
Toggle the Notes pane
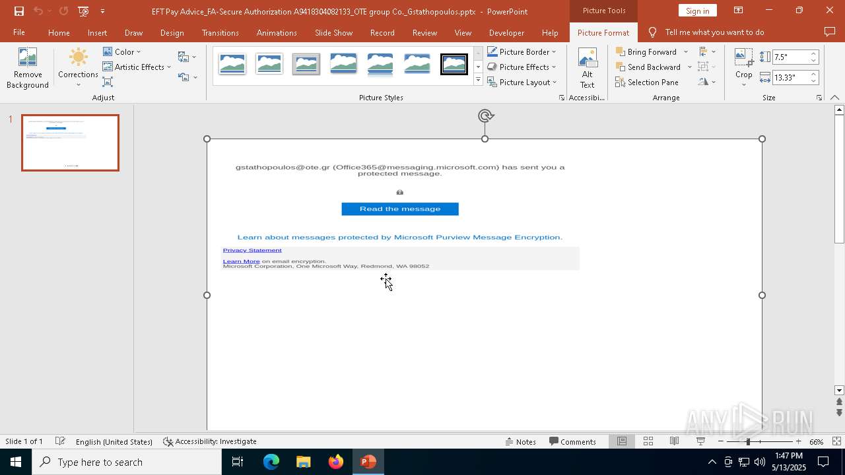click(x=520, y=441)
